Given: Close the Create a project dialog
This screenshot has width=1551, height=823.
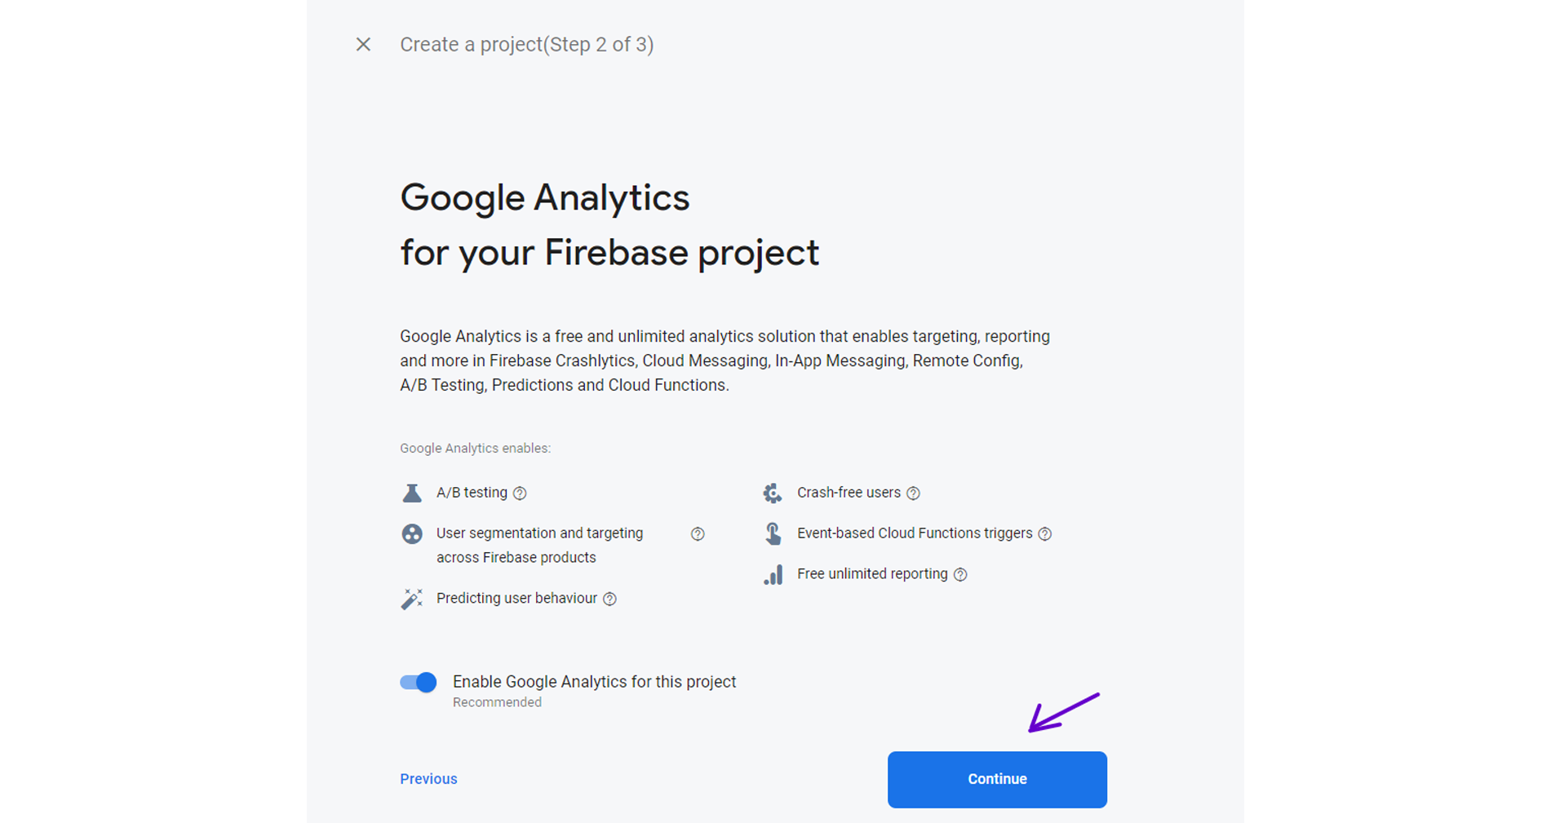Looking at the screenshot, I should click(363, 45).
